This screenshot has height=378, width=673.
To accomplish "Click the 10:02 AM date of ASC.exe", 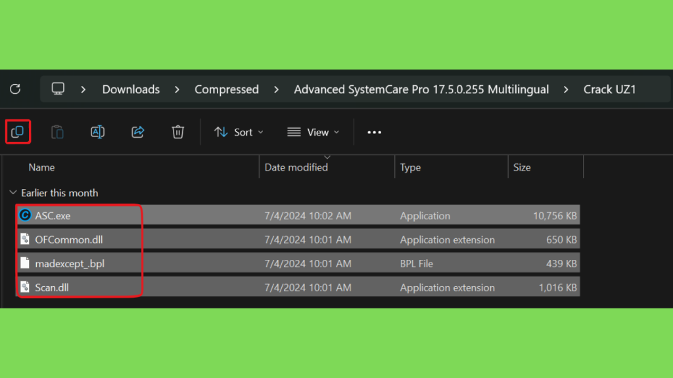I will coord(308,215).
